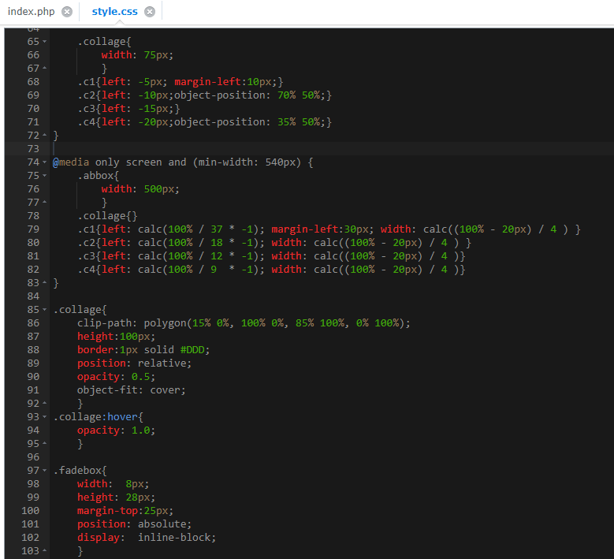Close the style.css tab

click(x=150, y=12)
